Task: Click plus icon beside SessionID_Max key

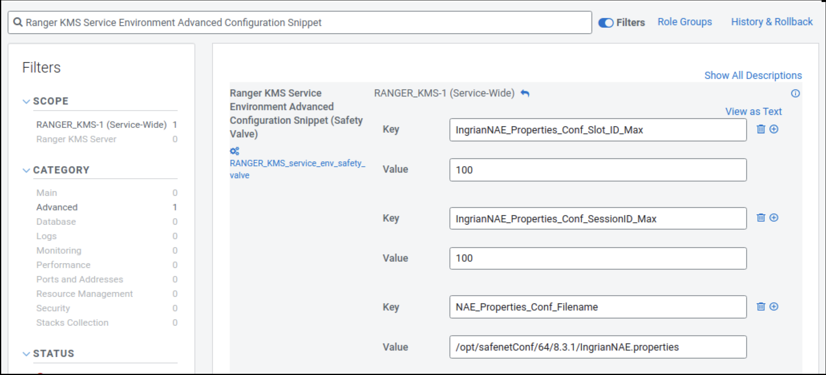Action: [774, 218]
